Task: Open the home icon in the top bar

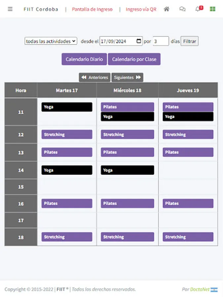Action: pyautogui.click(x=166, y=9)
